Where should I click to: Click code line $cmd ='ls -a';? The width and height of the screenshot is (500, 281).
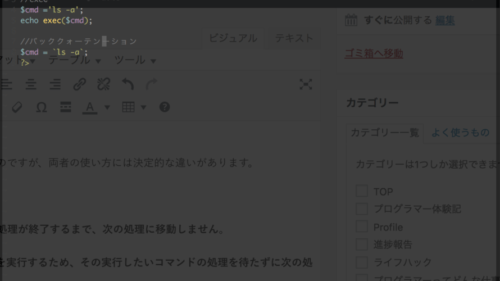(x=52, y=10)
